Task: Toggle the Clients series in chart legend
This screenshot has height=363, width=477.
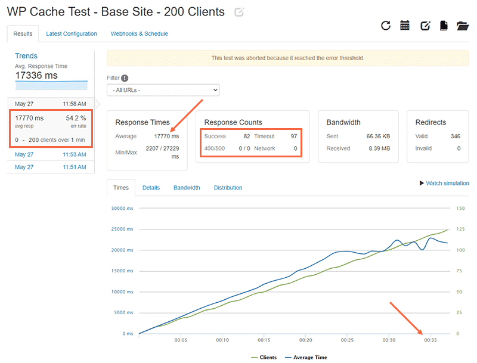Action: [264, 357]
